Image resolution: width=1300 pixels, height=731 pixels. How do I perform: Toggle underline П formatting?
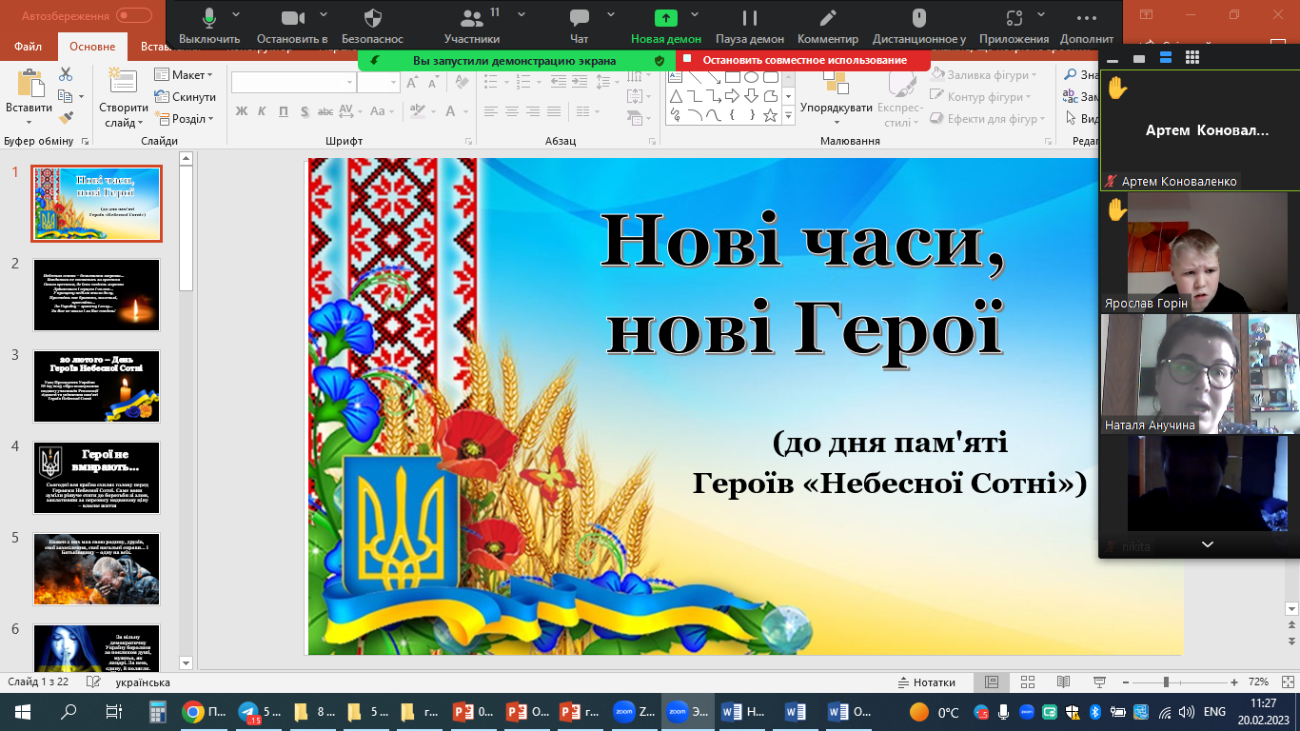coord(283,111)
